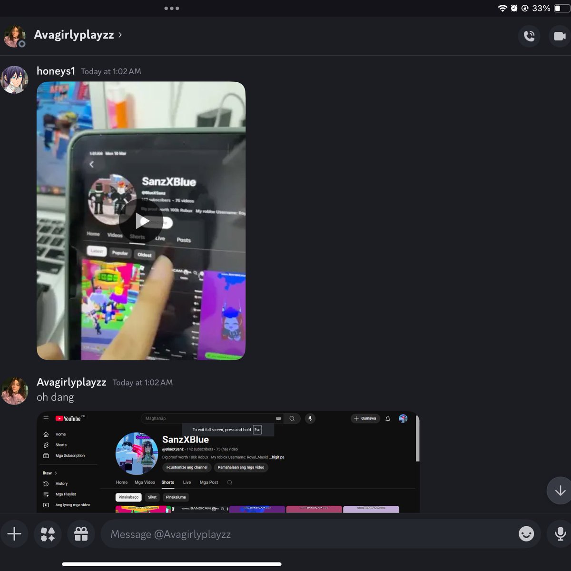Click Avagirlyplayzz username above 'oh dang'
This screenshot has height=571, width=571.
pos(71,382)
